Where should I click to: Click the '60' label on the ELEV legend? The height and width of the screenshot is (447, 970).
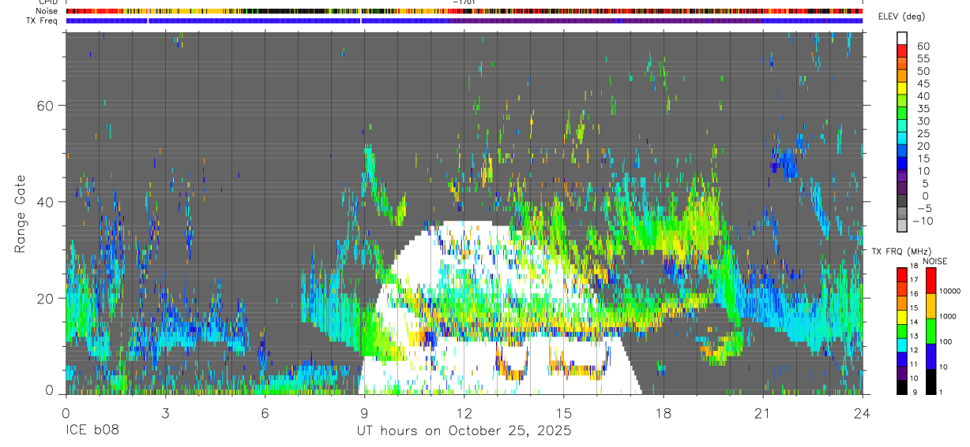(x=923, y=46)
